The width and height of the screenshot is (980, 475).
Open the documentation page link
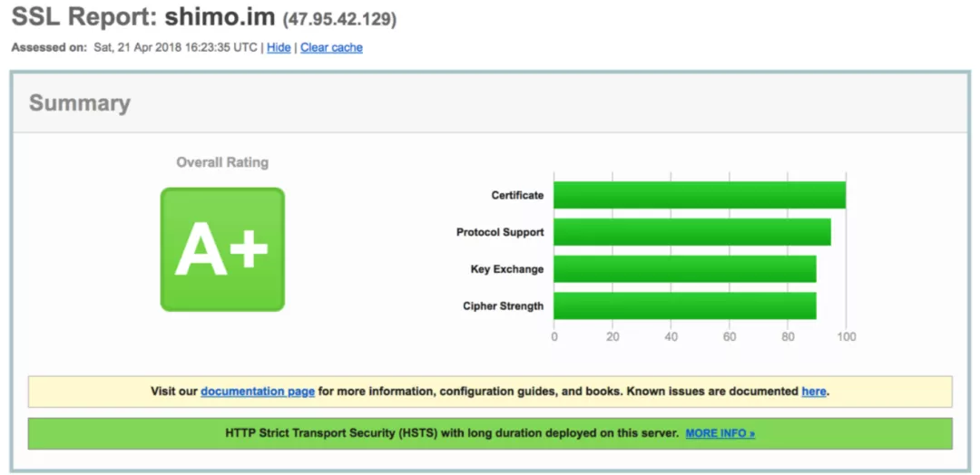[x=258, y=392]
